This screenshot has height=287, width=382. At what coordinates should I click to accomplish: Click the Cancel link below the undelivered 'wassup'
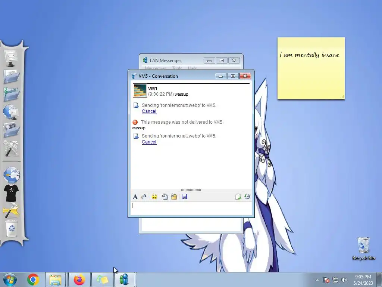point(149,142)
